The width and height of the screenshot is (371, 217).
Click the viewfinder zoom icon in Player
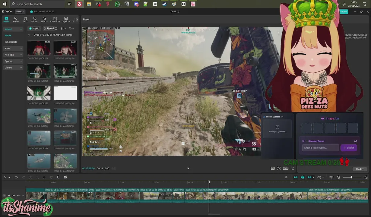(x=279, y=168)
